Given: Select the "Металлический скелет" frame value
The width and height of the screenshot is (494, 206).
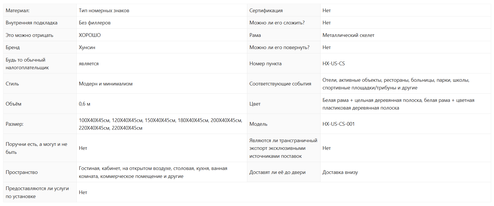Looking at the screenshot, I should click(348, 35).
